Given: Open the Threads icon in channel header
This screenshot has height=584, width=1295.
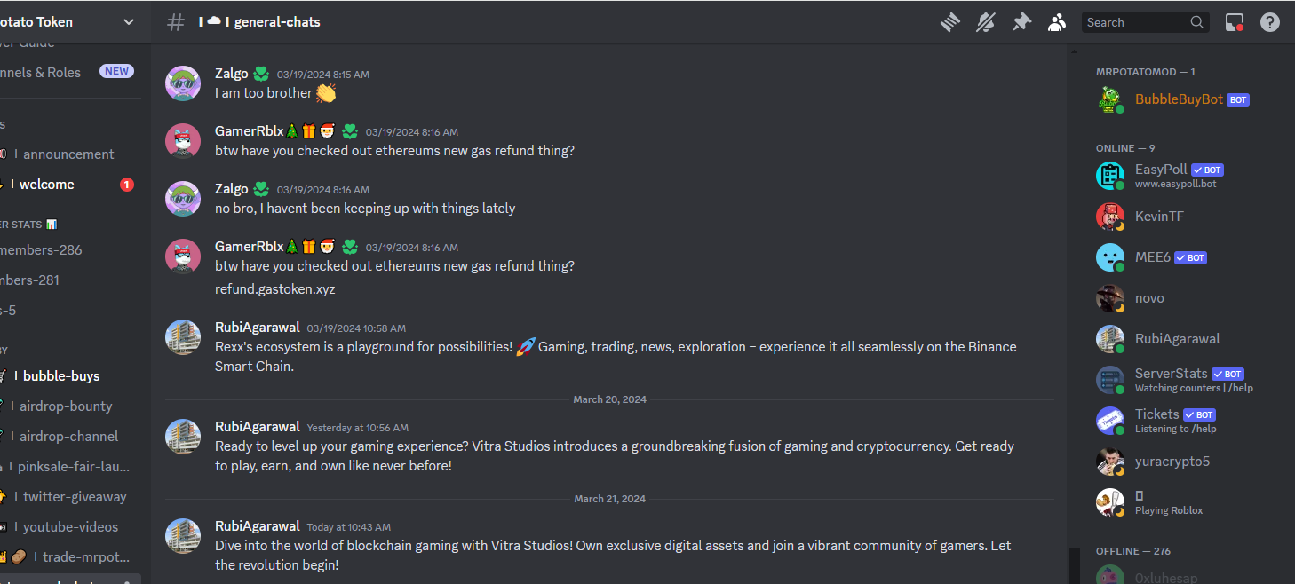Looking at the screenshot, I should [x=950, y=22].
